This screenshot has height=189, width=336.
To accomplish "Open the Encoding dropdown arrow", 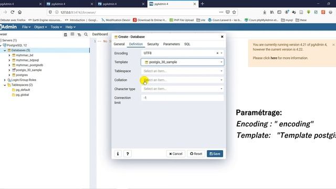I will coord(222,53).
